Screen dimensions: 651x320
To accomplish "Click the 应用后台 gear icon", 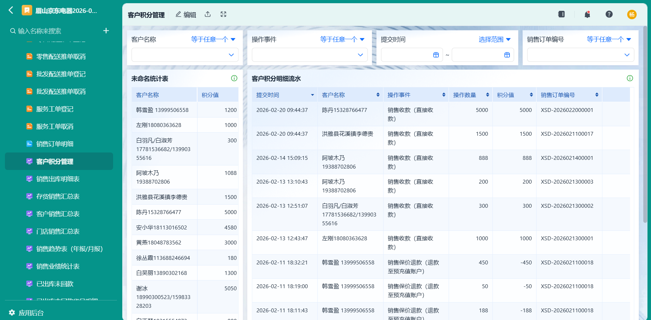I will (x=12, y=312).
